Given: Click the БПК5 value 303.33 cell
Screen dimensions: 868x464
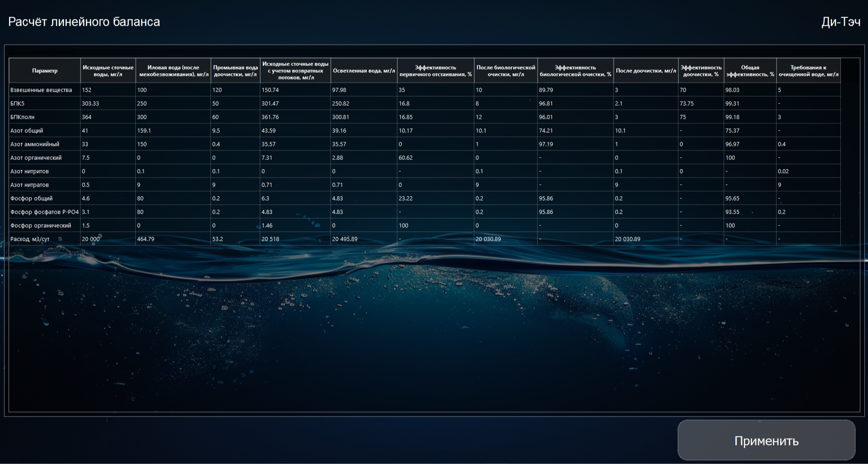Looking at the screenshot, I should (x=91, y=103).
